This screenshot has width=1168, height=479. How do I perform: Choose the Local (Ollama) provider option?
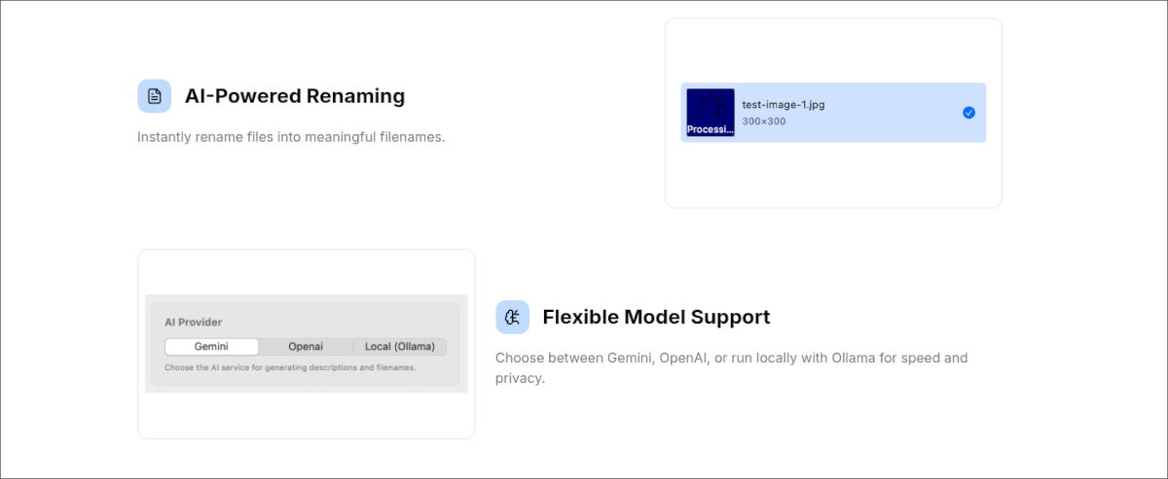[x=399, y=347]
